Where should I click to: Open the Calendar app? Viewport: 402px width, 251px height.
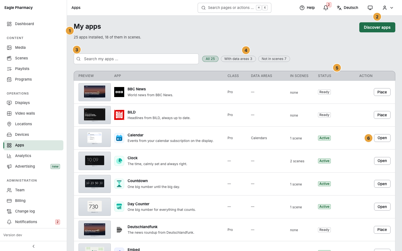[382, 138]
